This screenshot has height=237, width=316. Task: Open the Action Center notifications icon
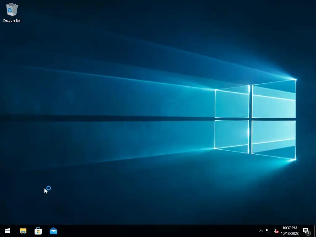point(307,231)
